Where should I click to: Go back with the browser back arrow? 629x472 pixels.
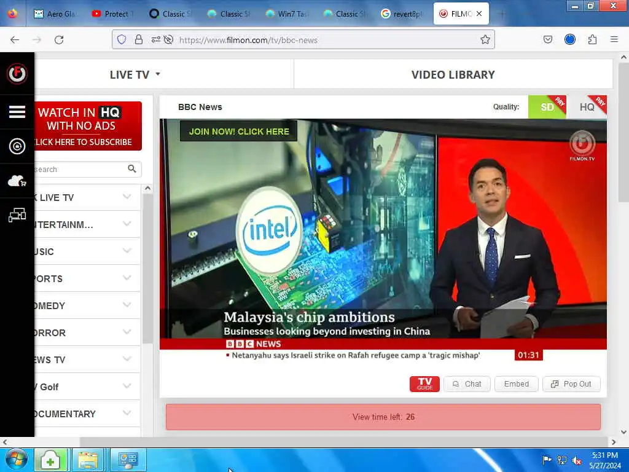(15, 39)
